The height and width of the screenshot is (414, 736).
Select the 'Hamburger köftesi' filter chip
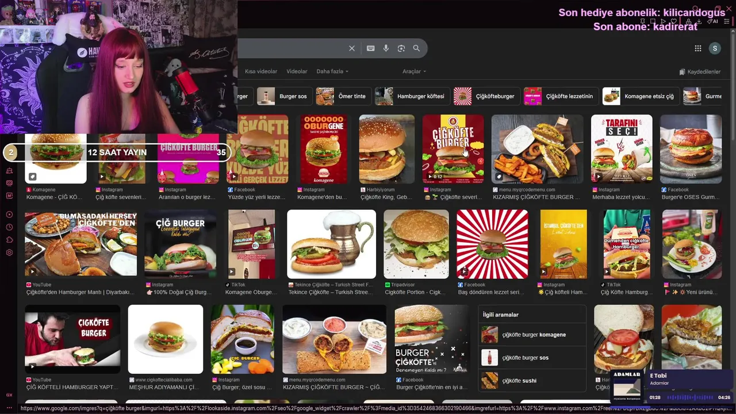pyautogui.click(x=411, y=96)
